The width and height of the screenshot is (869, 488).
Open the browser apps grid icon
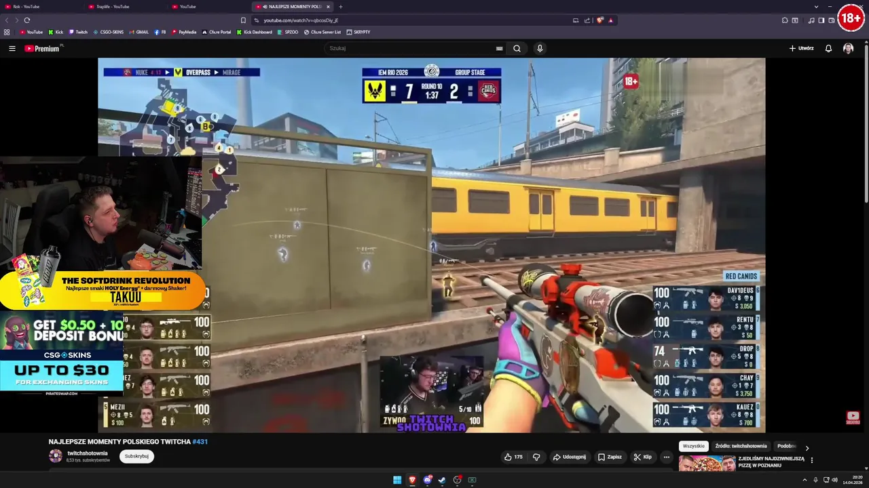pos(7,32)
